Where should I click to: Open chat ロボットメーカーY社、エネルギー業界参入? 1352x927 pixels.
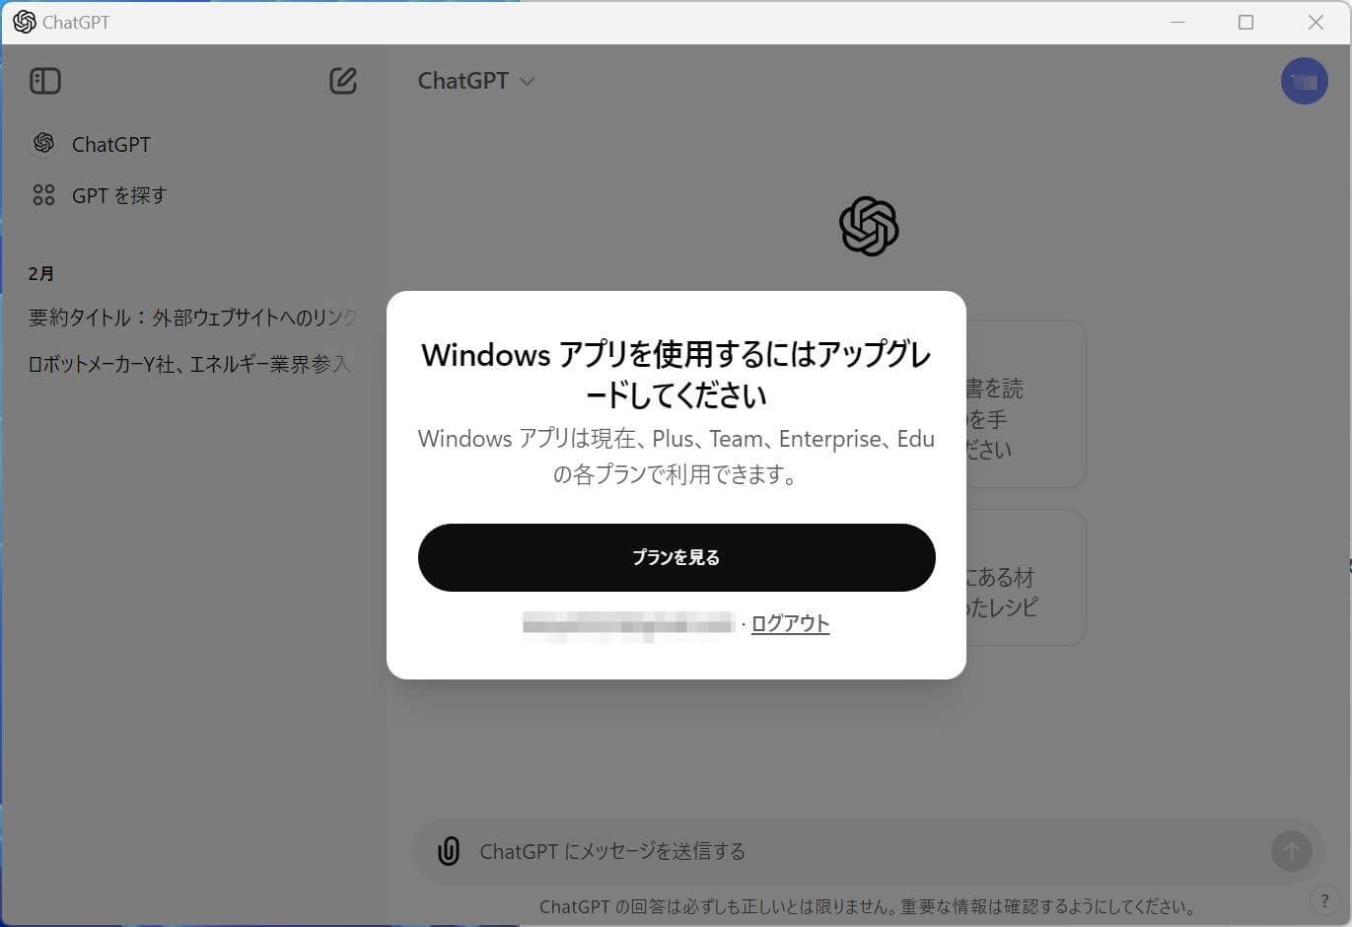[x=190, y=364]
